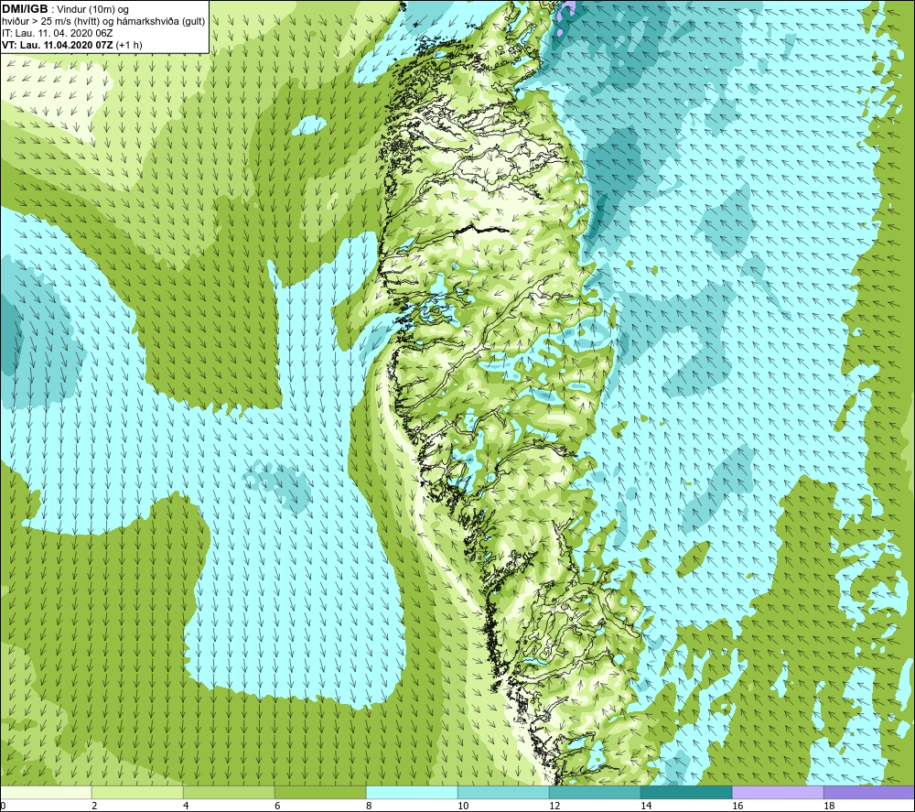Click the 14–16 m/s dark teal legend swatch
Screen dimensions: 915x812
tap(686, 792)
